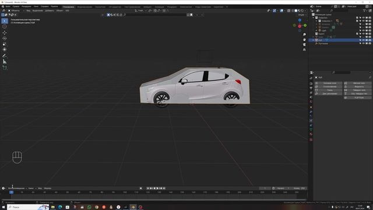Hide the Куб object via eye icon

(364, 40)
